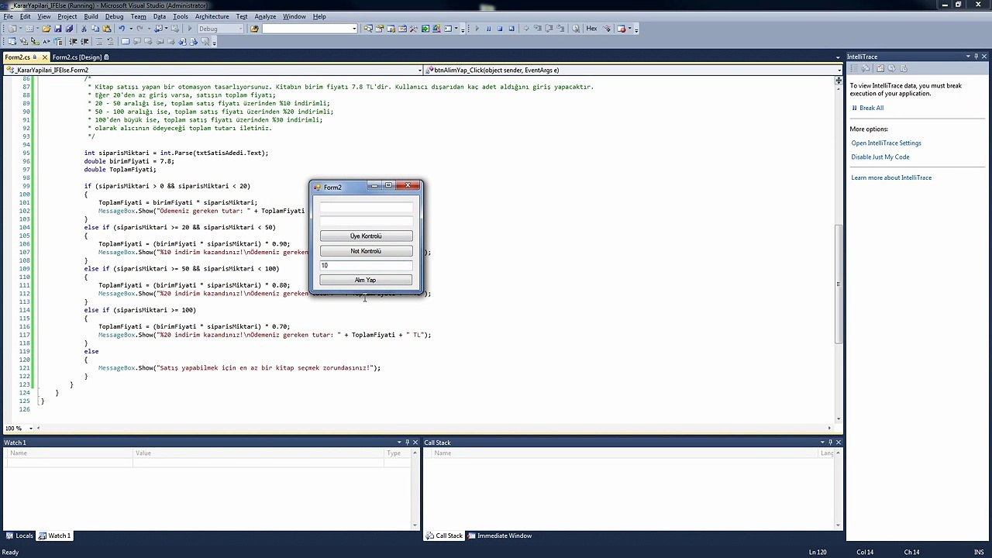The image size is (992, 558).
Task: Open the Analyze menu
Action: tap(265, 16)
